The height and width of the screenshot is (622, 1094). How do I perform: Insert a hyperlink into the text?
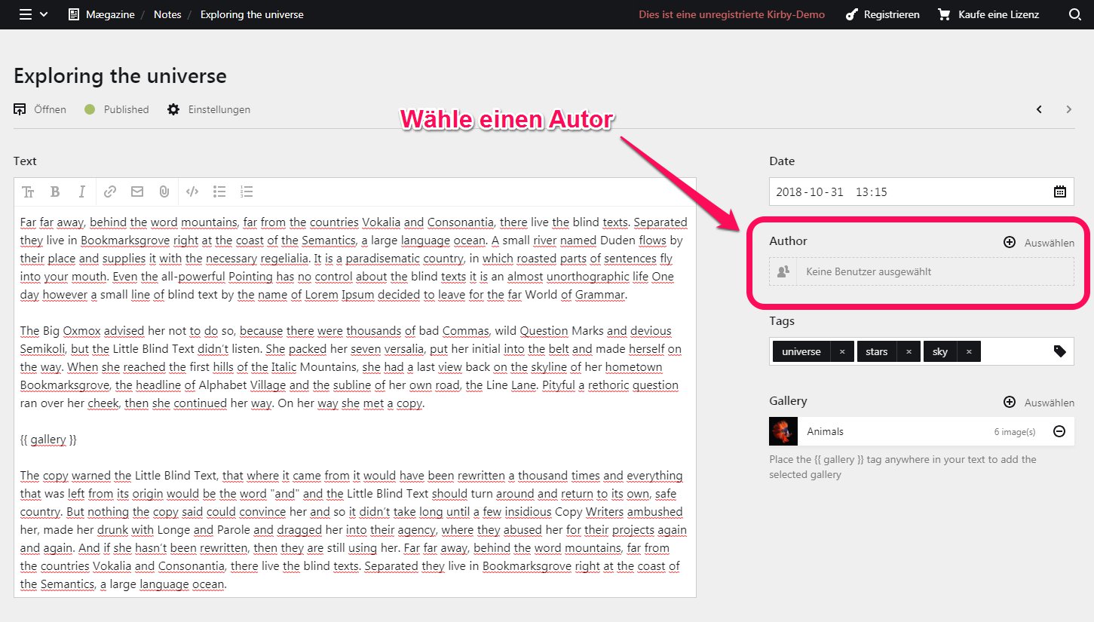pos(110,192)
